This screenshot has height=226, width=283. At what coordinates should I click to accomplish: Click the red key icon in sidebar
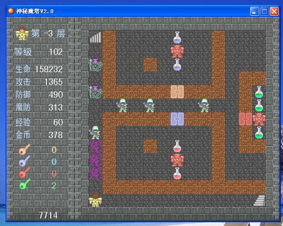[24, 172]
